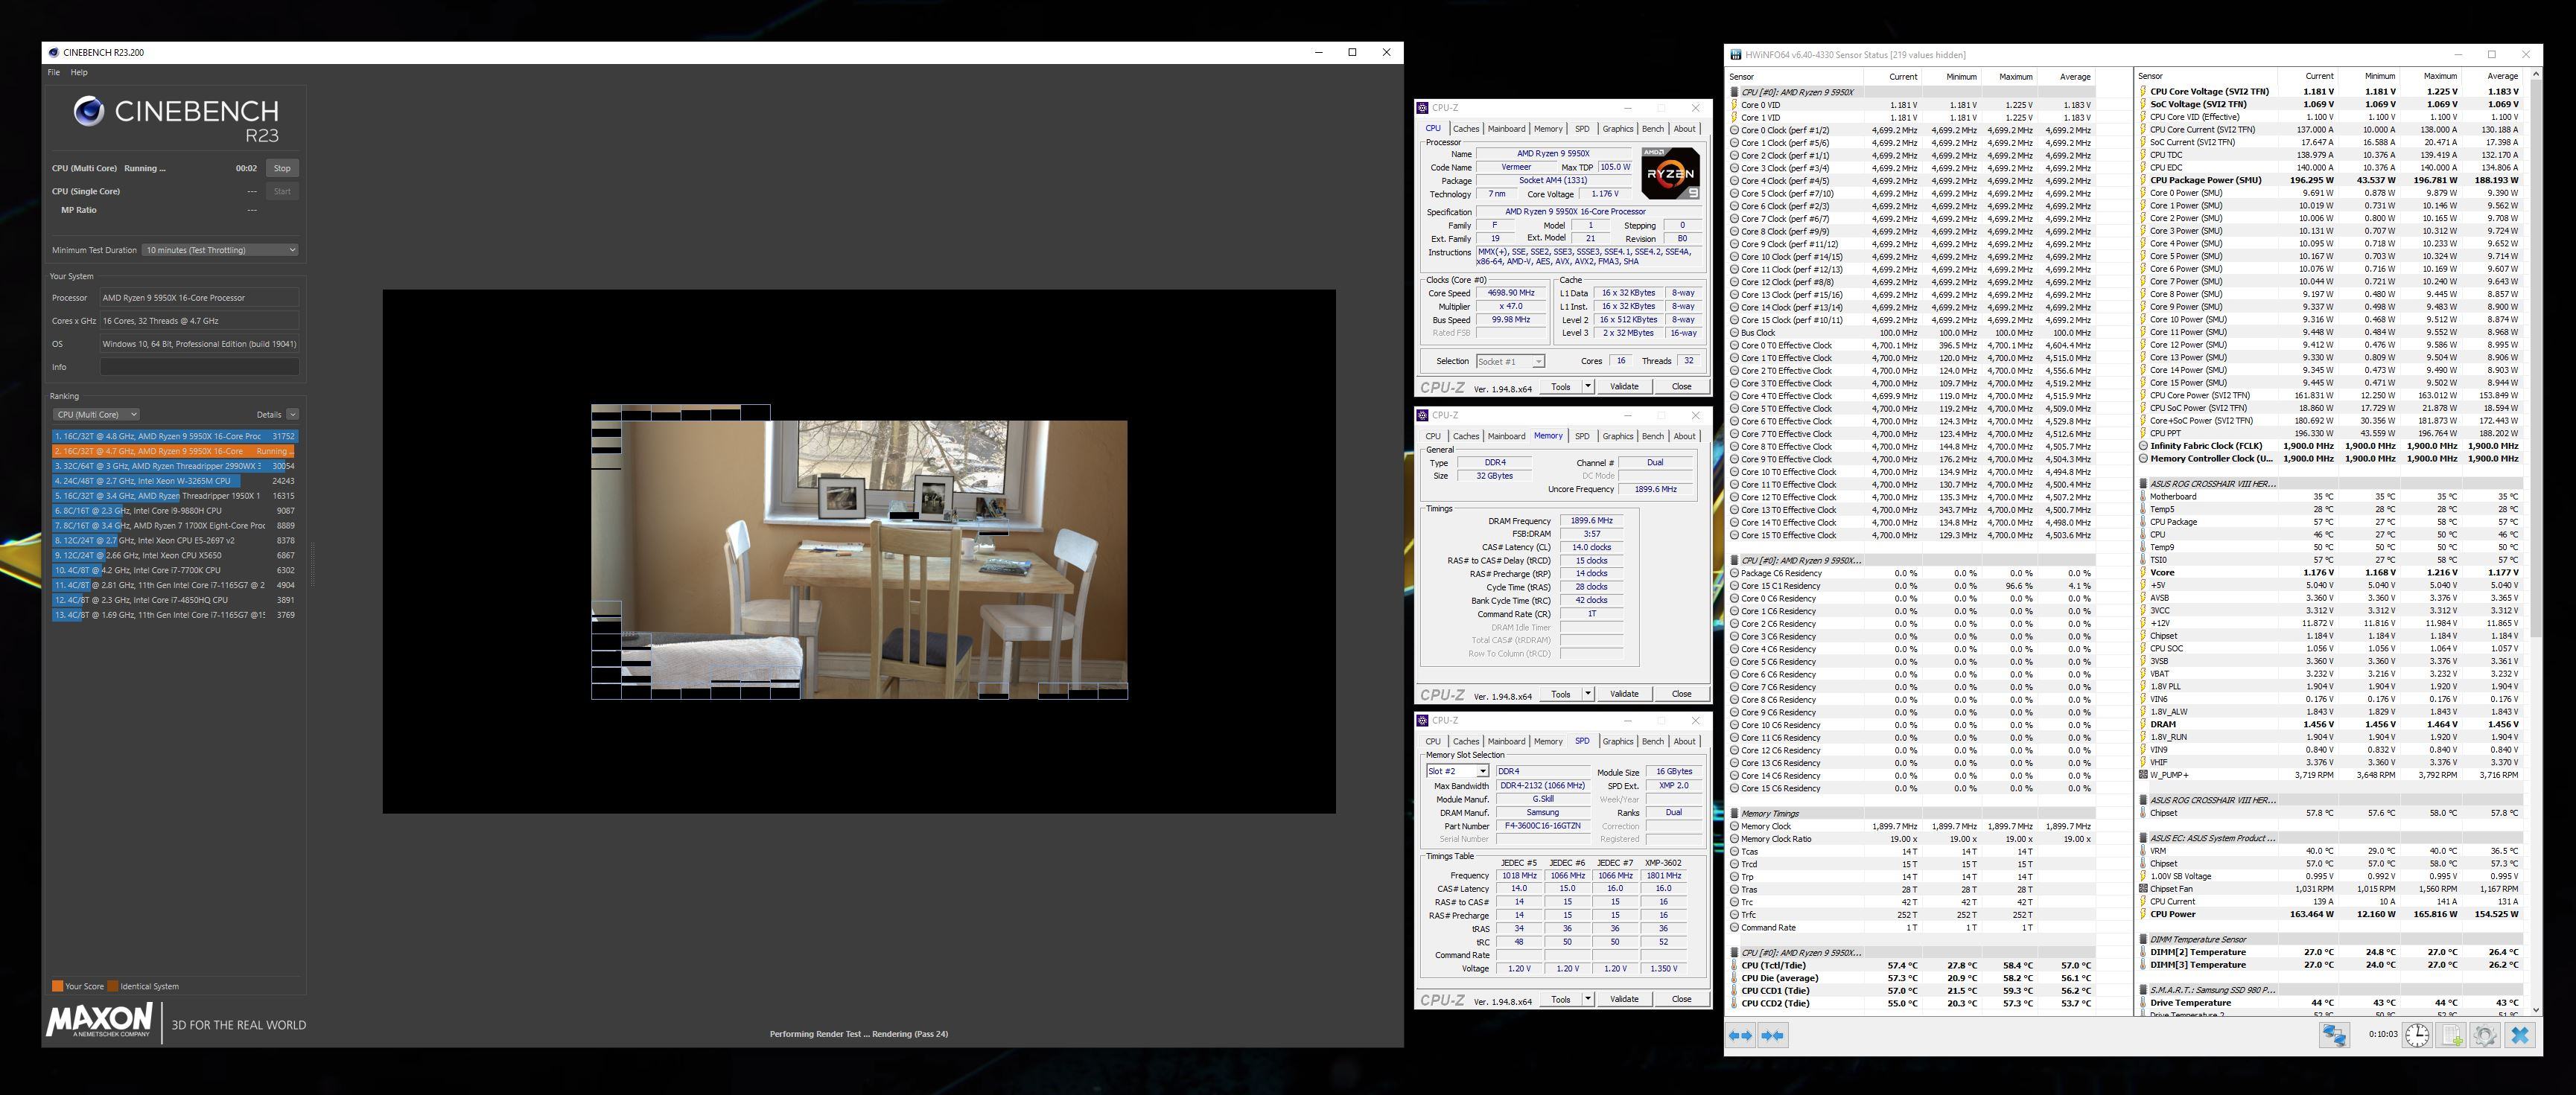This screenshot has width=2576, height=1095.
Task: Click the Cinebench render preview image
Action: coord(859,552)
